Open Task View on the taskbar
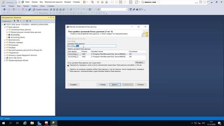 point(17,123)
